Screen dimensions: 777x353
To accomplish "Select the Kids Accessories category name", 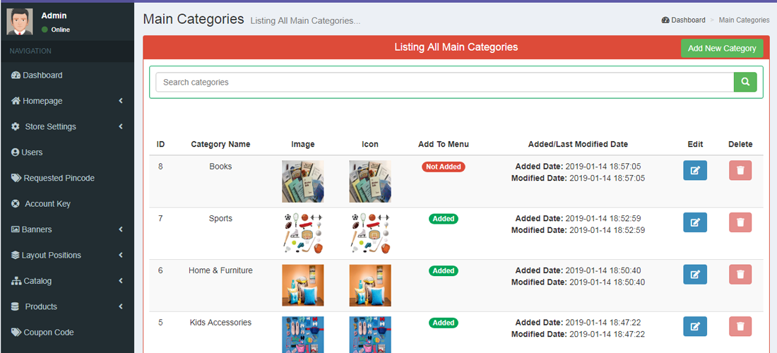I will (x=220, y=323).
